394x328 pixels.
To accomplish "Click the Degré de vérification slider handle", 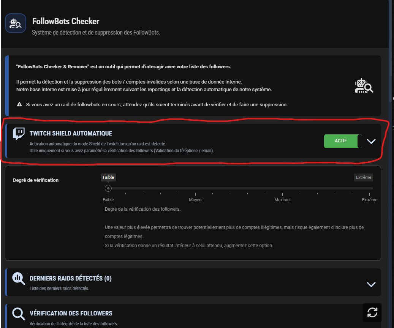I will click(x=108, y=188).
